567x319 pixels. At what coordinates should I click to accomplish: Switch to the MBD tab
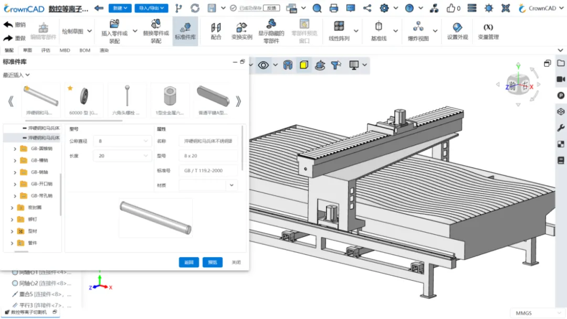coord(65,50)
